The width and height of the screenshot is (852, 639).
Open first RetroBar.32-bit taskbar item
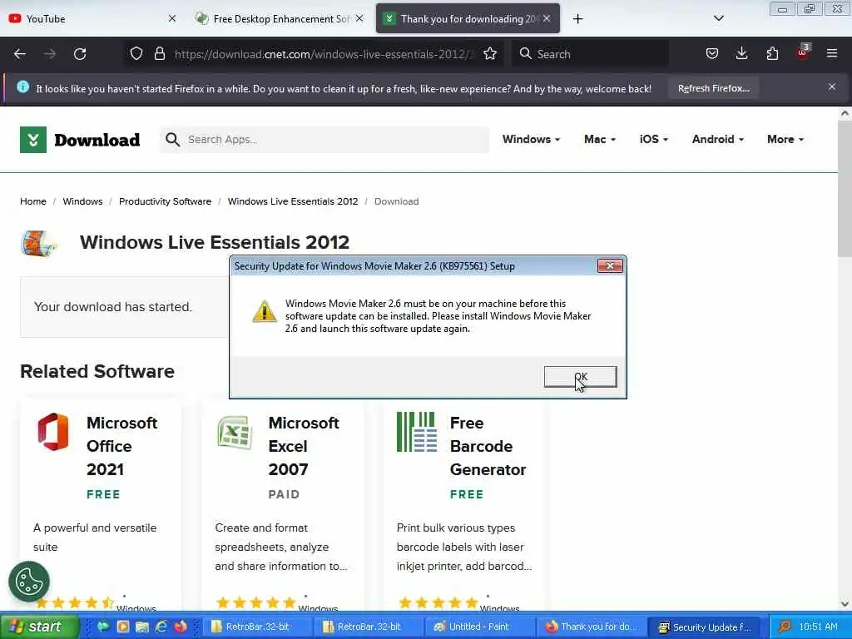[256, 627]
